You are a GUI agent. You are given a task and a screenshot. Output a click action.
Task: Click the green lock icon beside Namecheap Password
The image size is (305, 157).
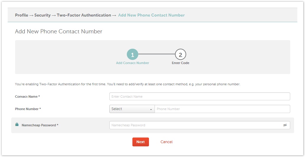click(17, 125)
